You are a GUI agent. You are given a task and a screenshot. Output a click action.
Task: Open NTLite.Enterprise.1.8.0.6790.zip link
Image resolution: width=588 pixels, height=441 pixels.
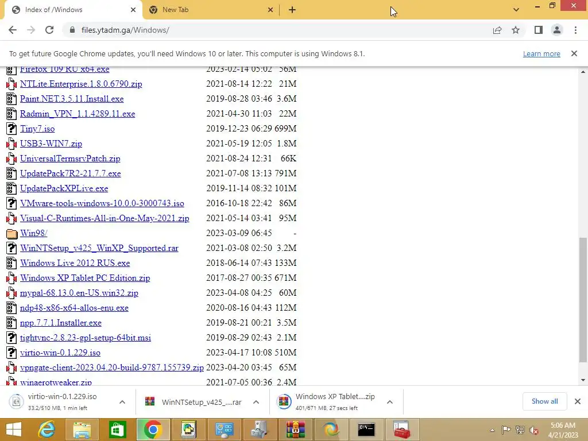(81, 84)
